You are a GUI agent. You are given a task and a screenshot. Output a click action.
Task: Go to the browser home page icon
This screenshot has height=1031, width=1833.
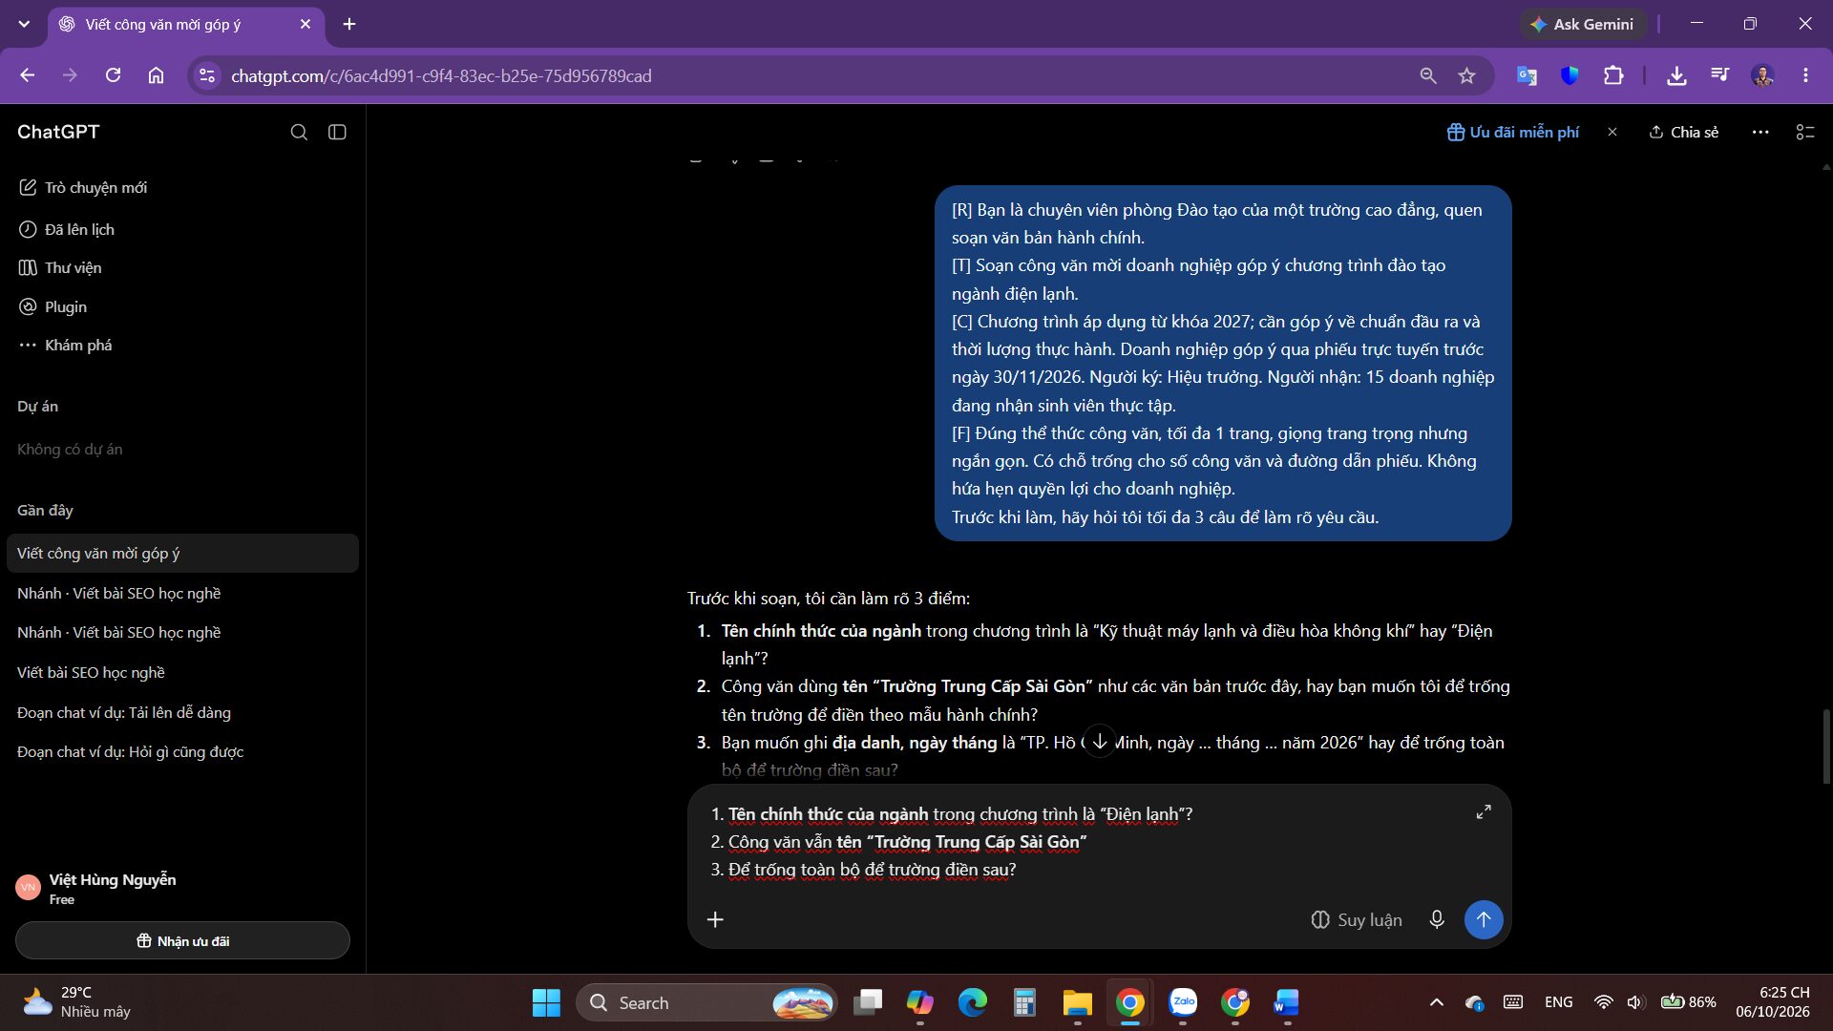tap(156, 75)
